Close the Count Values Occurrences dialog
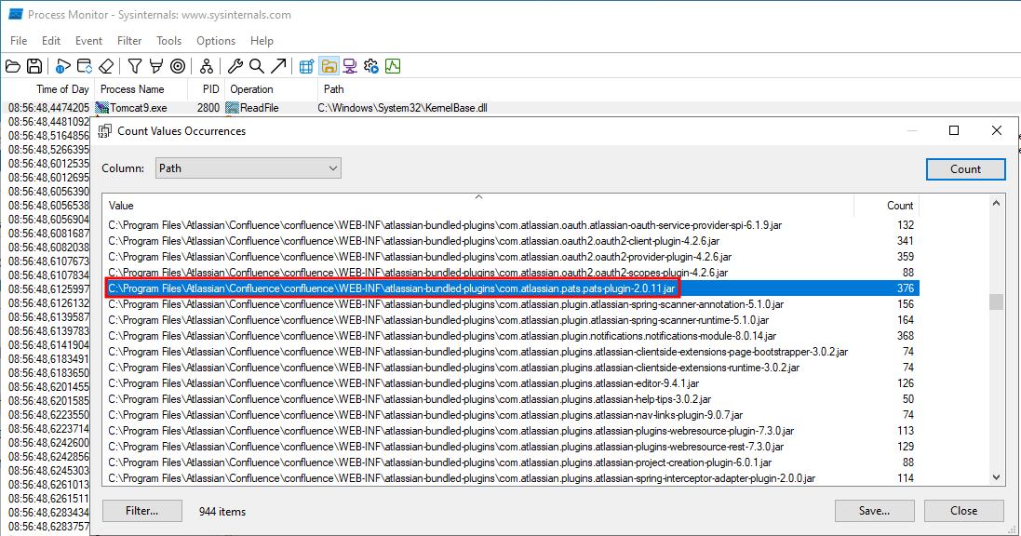This screenshot has width=1021, height=536. coord(996,131)
